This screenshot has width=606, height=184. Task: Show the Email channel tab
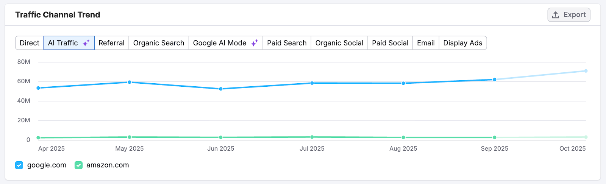click(426, 43)
